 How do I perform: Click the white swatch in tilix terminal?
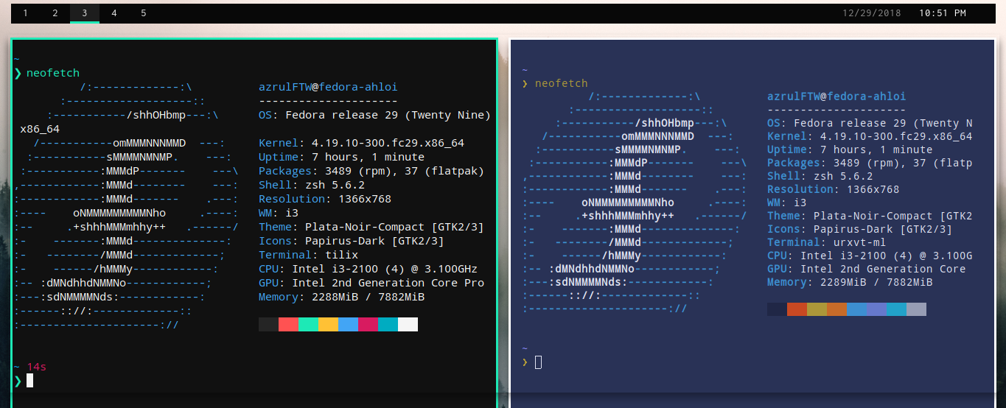coord(408,325)
